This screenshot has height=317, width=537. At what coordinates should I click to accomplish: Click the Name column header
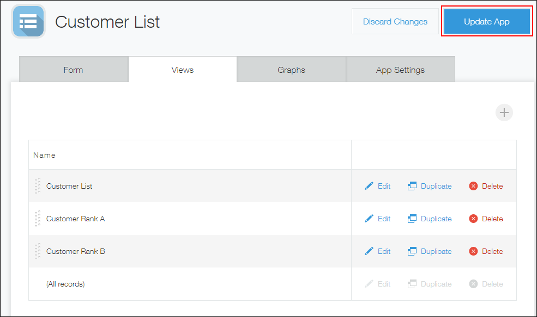pos(44,155)
